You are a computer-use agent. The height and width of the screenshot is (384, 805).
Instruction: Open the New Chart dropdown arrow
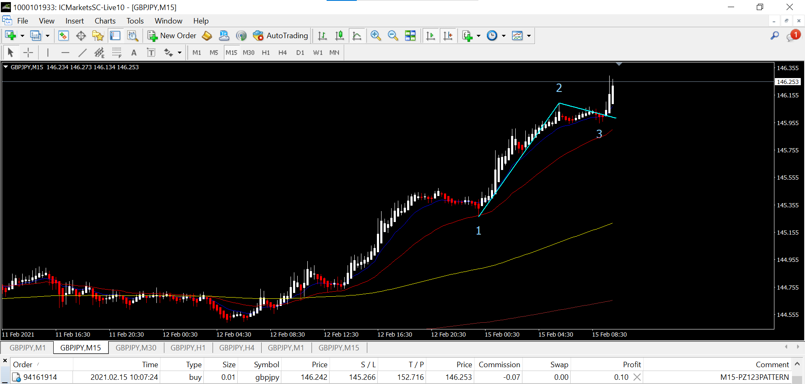(x=22, y=36)
